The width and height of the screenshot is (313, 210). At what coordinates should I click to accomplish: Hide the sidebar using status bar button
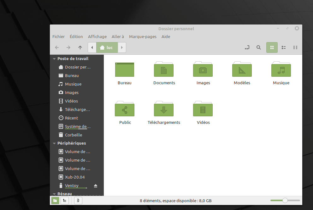point(78,200)
